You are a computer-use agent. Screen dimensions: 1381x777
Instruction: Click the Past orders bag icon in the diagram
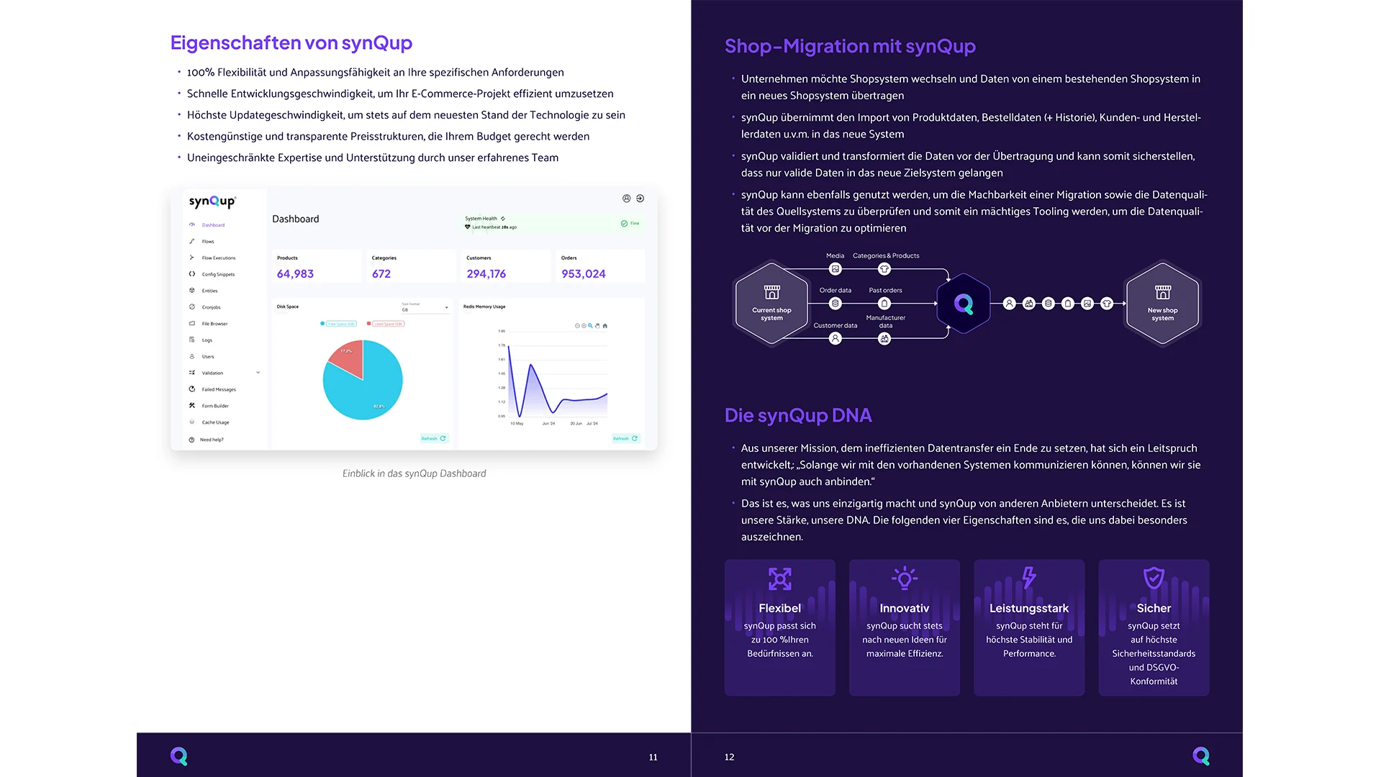coord(884,304)
